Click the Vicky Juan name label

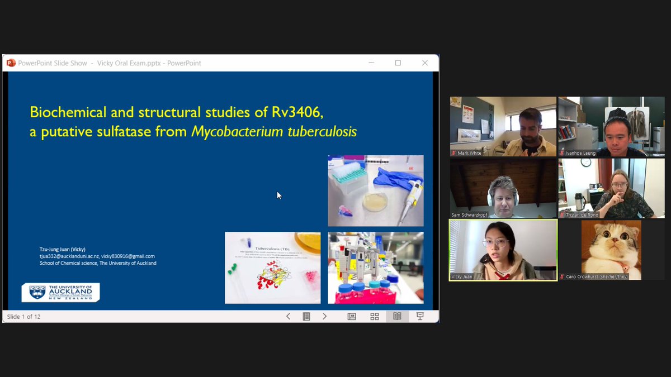pos(462,276)
